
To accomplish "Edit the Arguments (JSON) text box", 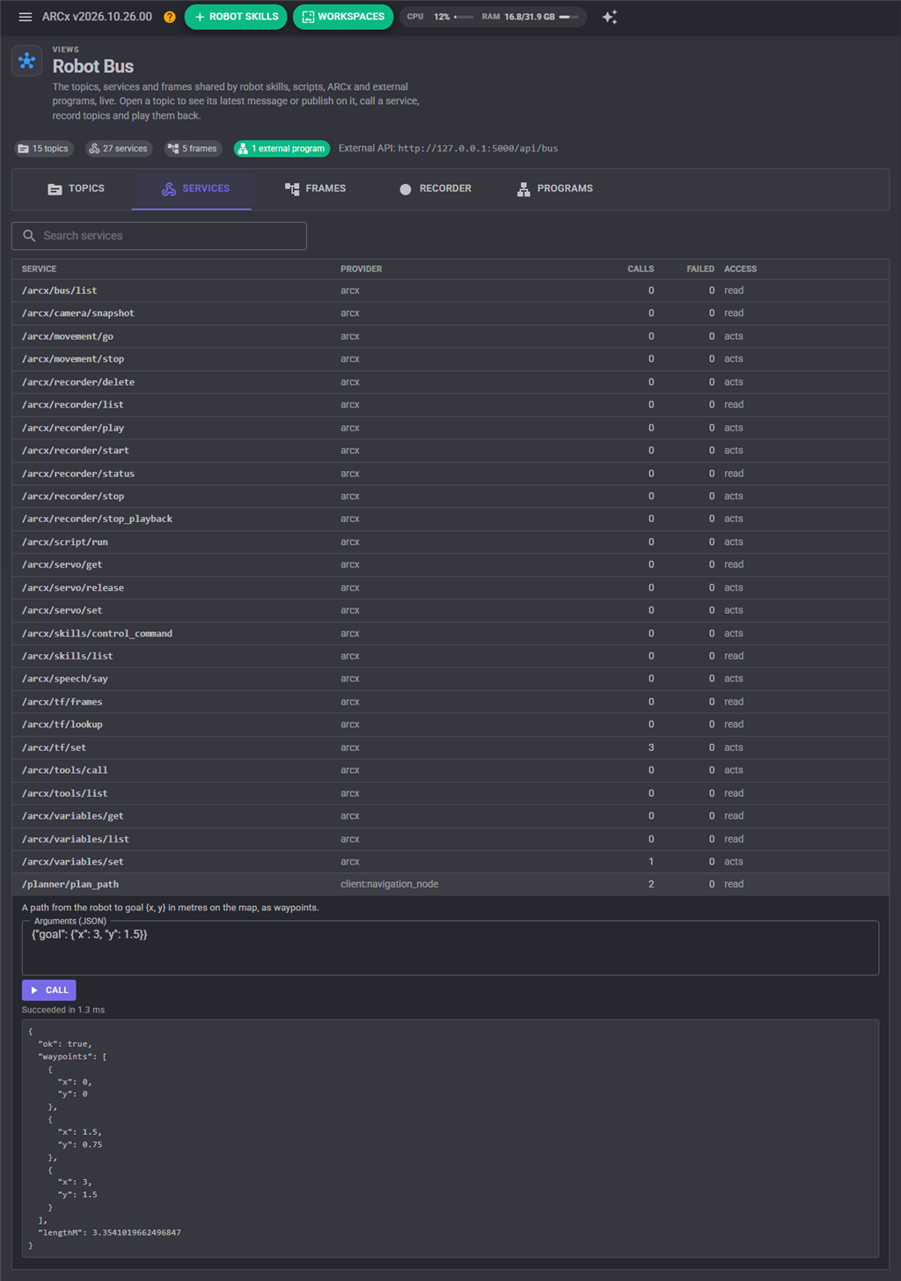I will coord(450,948).
